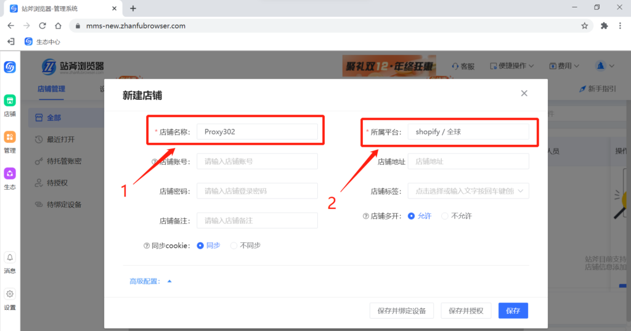Contact 客服 from the header
The width and height of the screenshot is (631, 331).
coord(463,66)
